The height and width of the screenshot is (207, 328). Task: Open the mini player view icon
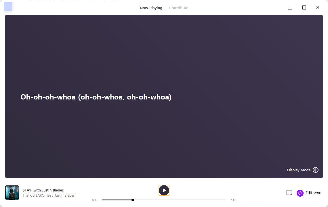289,193
